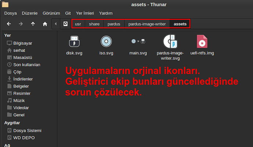The height and width of the screenshot is (147, 253).
Task: Click the Genel folder icon
Action: tap(10, 115)
